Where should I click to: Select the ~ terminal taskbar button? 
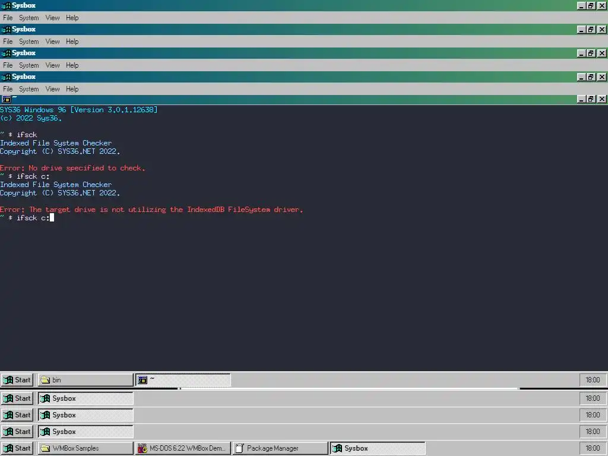(x=183, y=380)
